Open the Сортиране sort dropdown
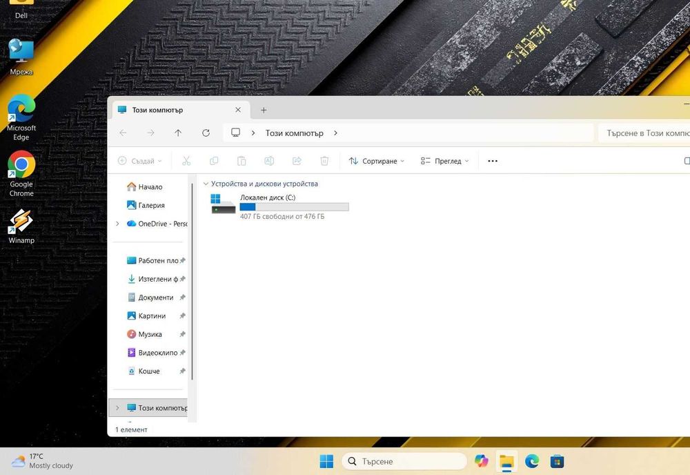690x475 pixels. (376, 161)
